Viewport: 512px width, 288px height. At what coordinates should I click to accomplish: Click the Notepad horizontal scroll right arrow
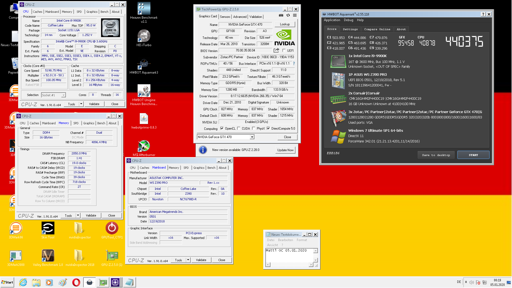[x=311, y=265]
